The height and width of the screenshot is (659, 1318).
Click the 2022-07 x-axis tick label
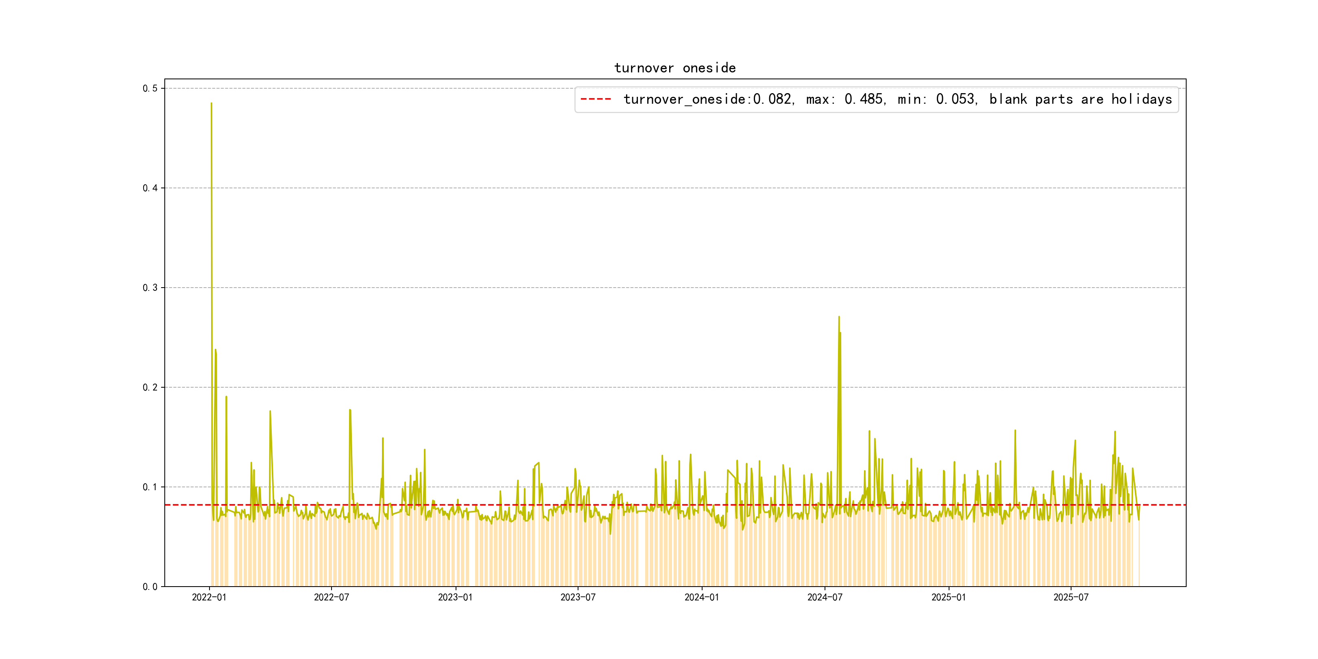331,597
